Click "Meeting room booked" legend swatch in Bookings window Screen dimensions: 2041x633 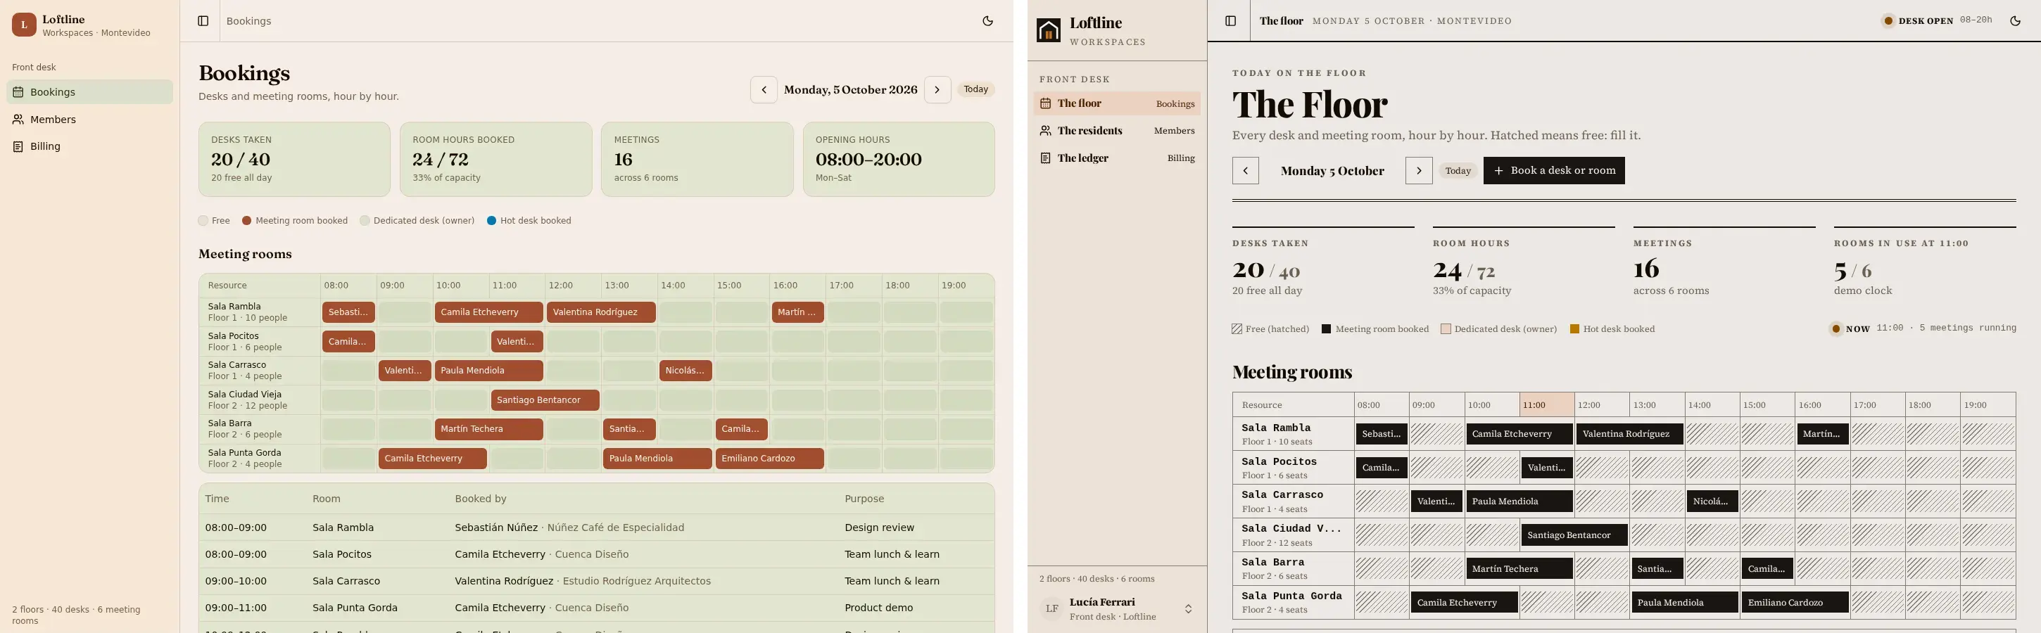point(246,220)
